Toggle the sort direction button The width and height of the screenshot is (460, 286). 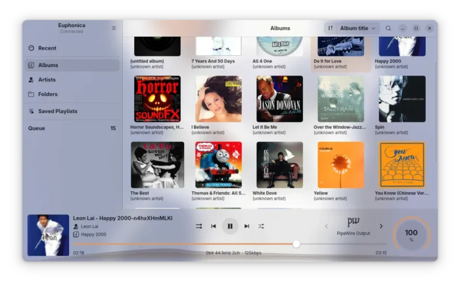pyautogui.click(x=331, y=28)
